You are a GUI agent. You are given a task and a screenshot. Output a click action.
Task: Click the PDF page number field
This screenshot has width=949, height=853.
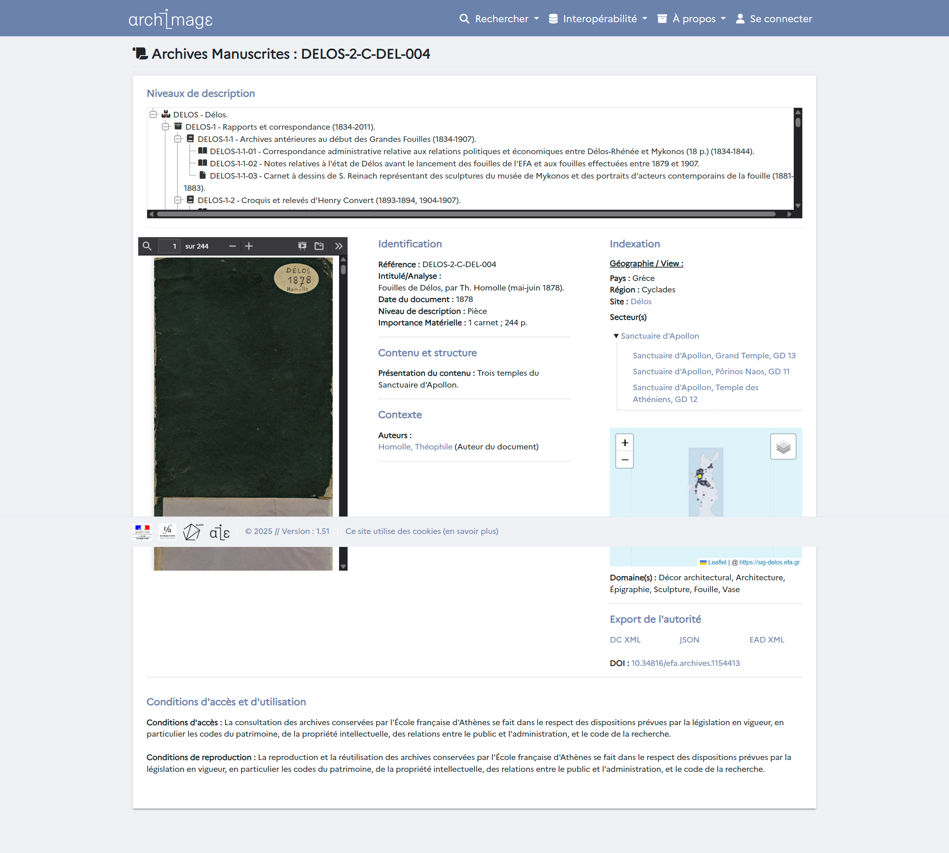(x=169, y=246)
